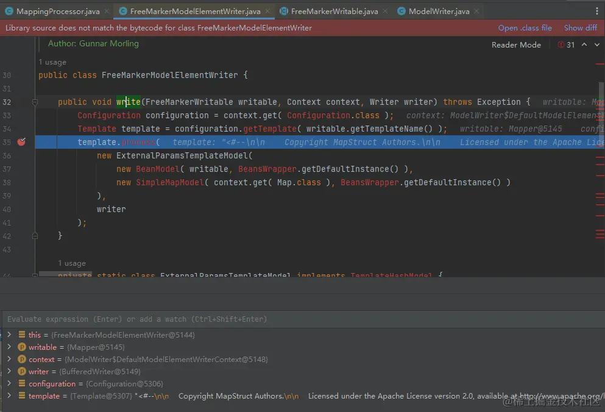605x412 pixels.
Task: Click the Open .class file link
Action: pos(525,28)
